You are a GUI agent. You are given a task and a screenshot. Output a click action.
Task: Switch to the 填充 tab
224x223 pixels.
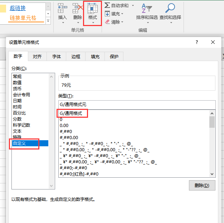coord(95,57)
